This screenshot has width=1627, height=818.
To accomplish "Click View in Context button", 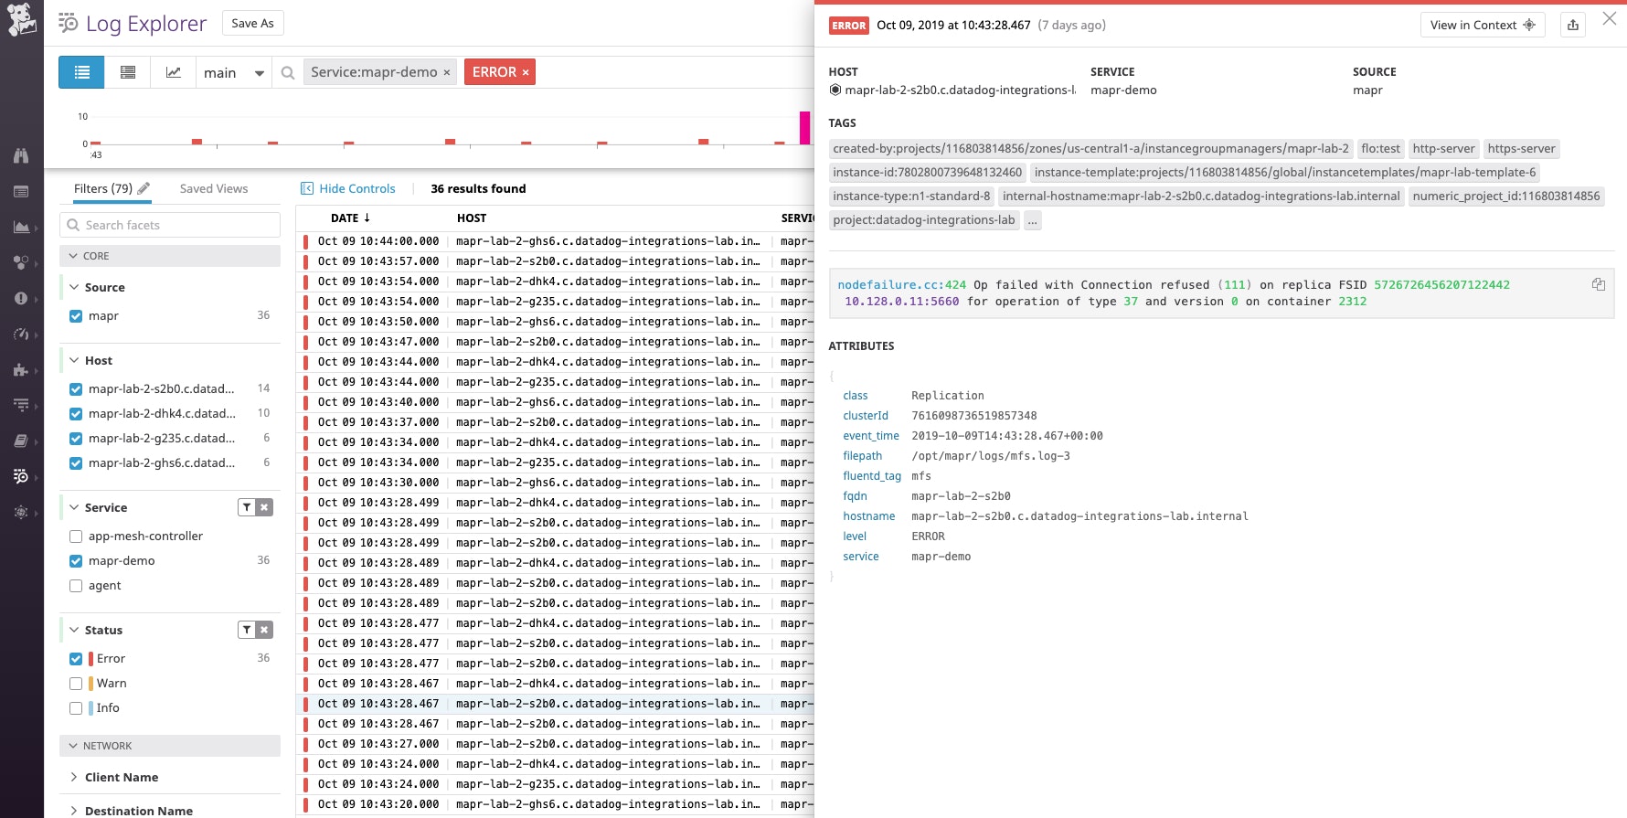I will coord(1482,25).
